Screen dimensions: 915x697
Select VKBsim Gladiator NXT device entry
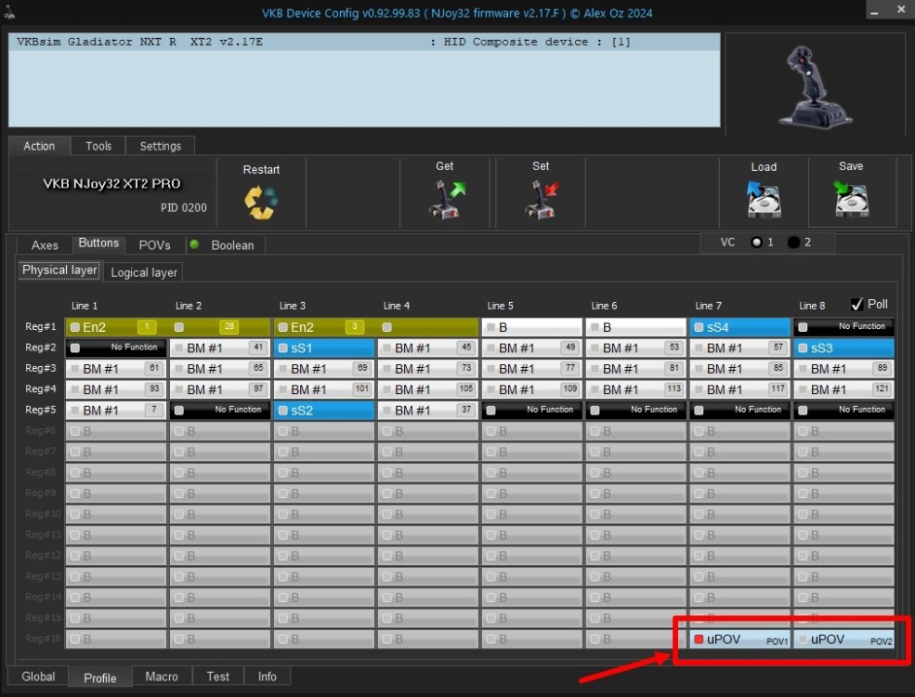[364, 42]
